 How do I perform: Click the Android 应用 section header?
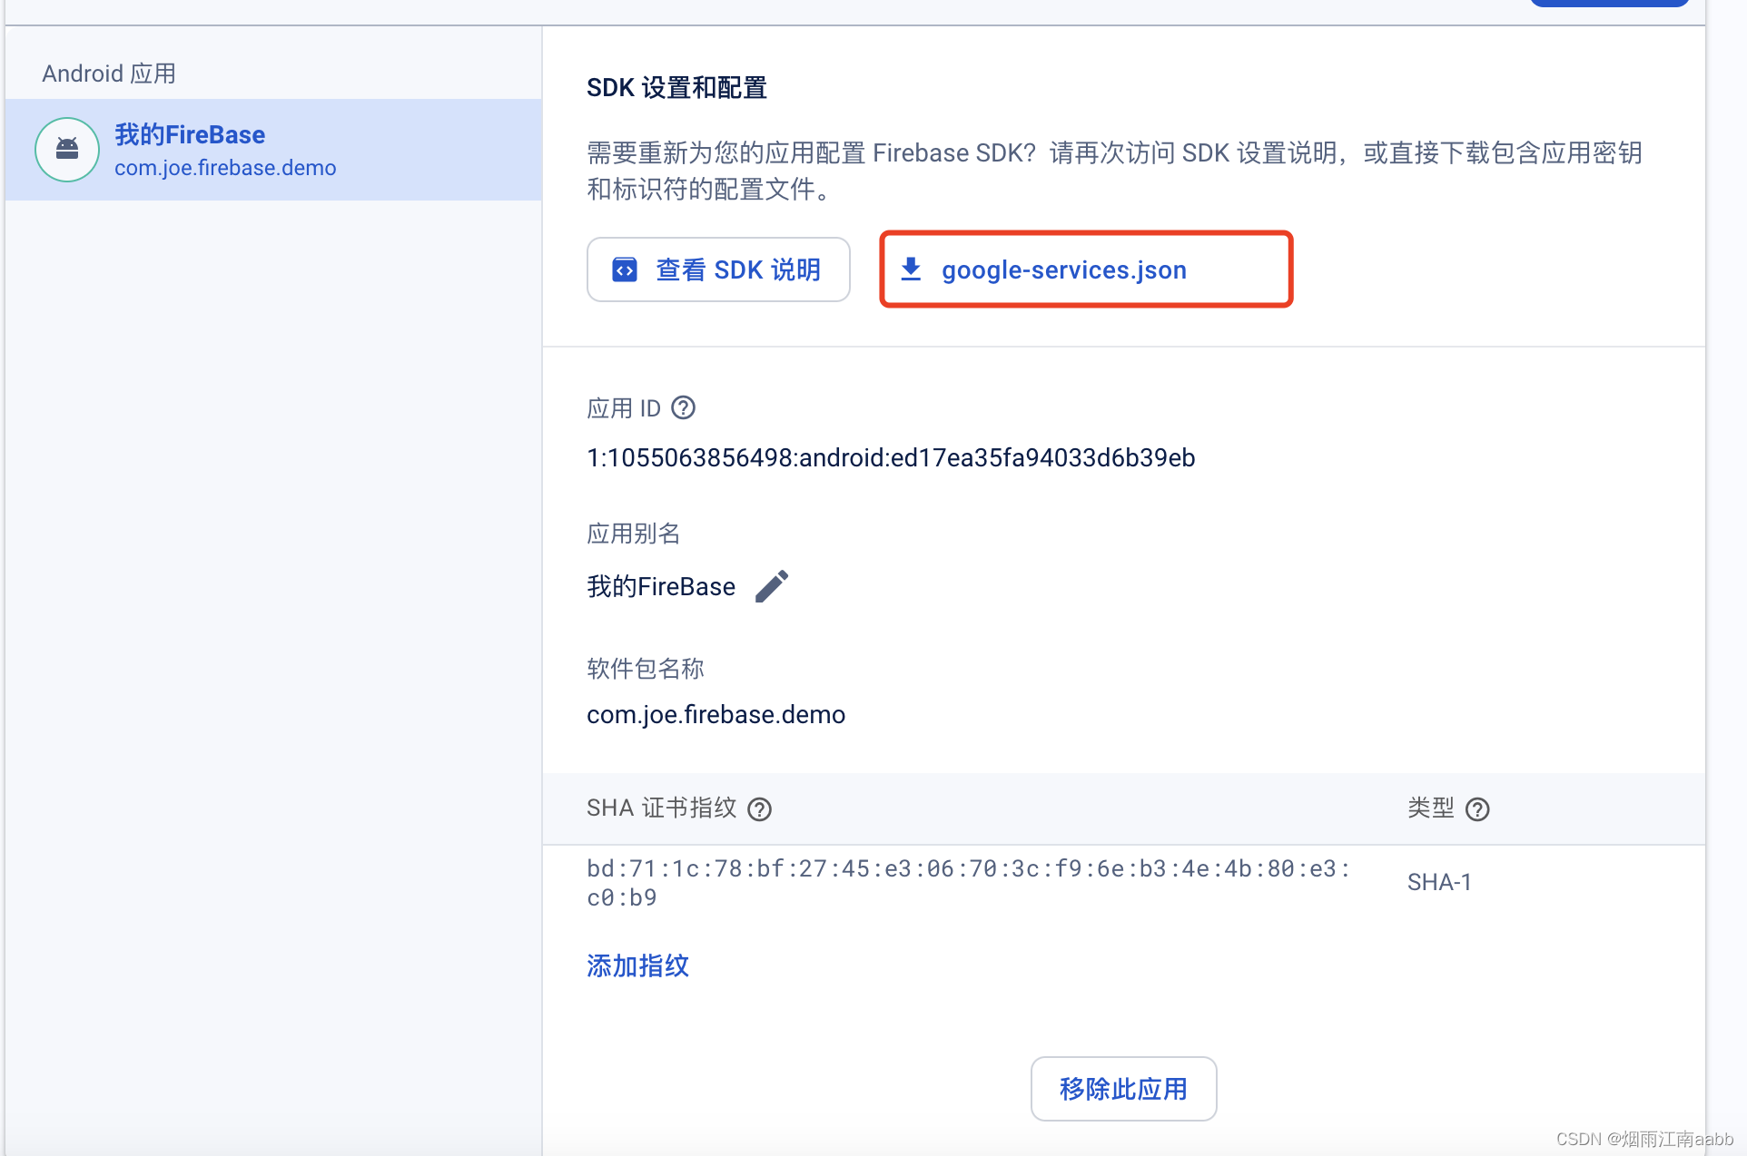pos(109,73)
